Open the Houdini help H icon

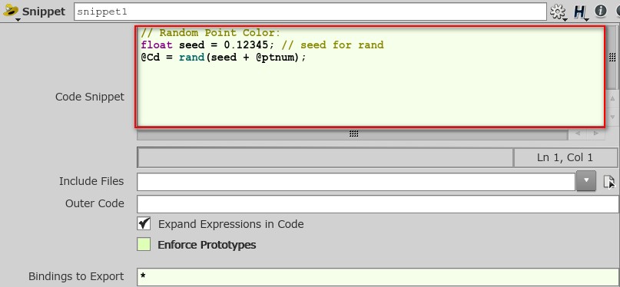pyautogui.click(x=579, y=12)
